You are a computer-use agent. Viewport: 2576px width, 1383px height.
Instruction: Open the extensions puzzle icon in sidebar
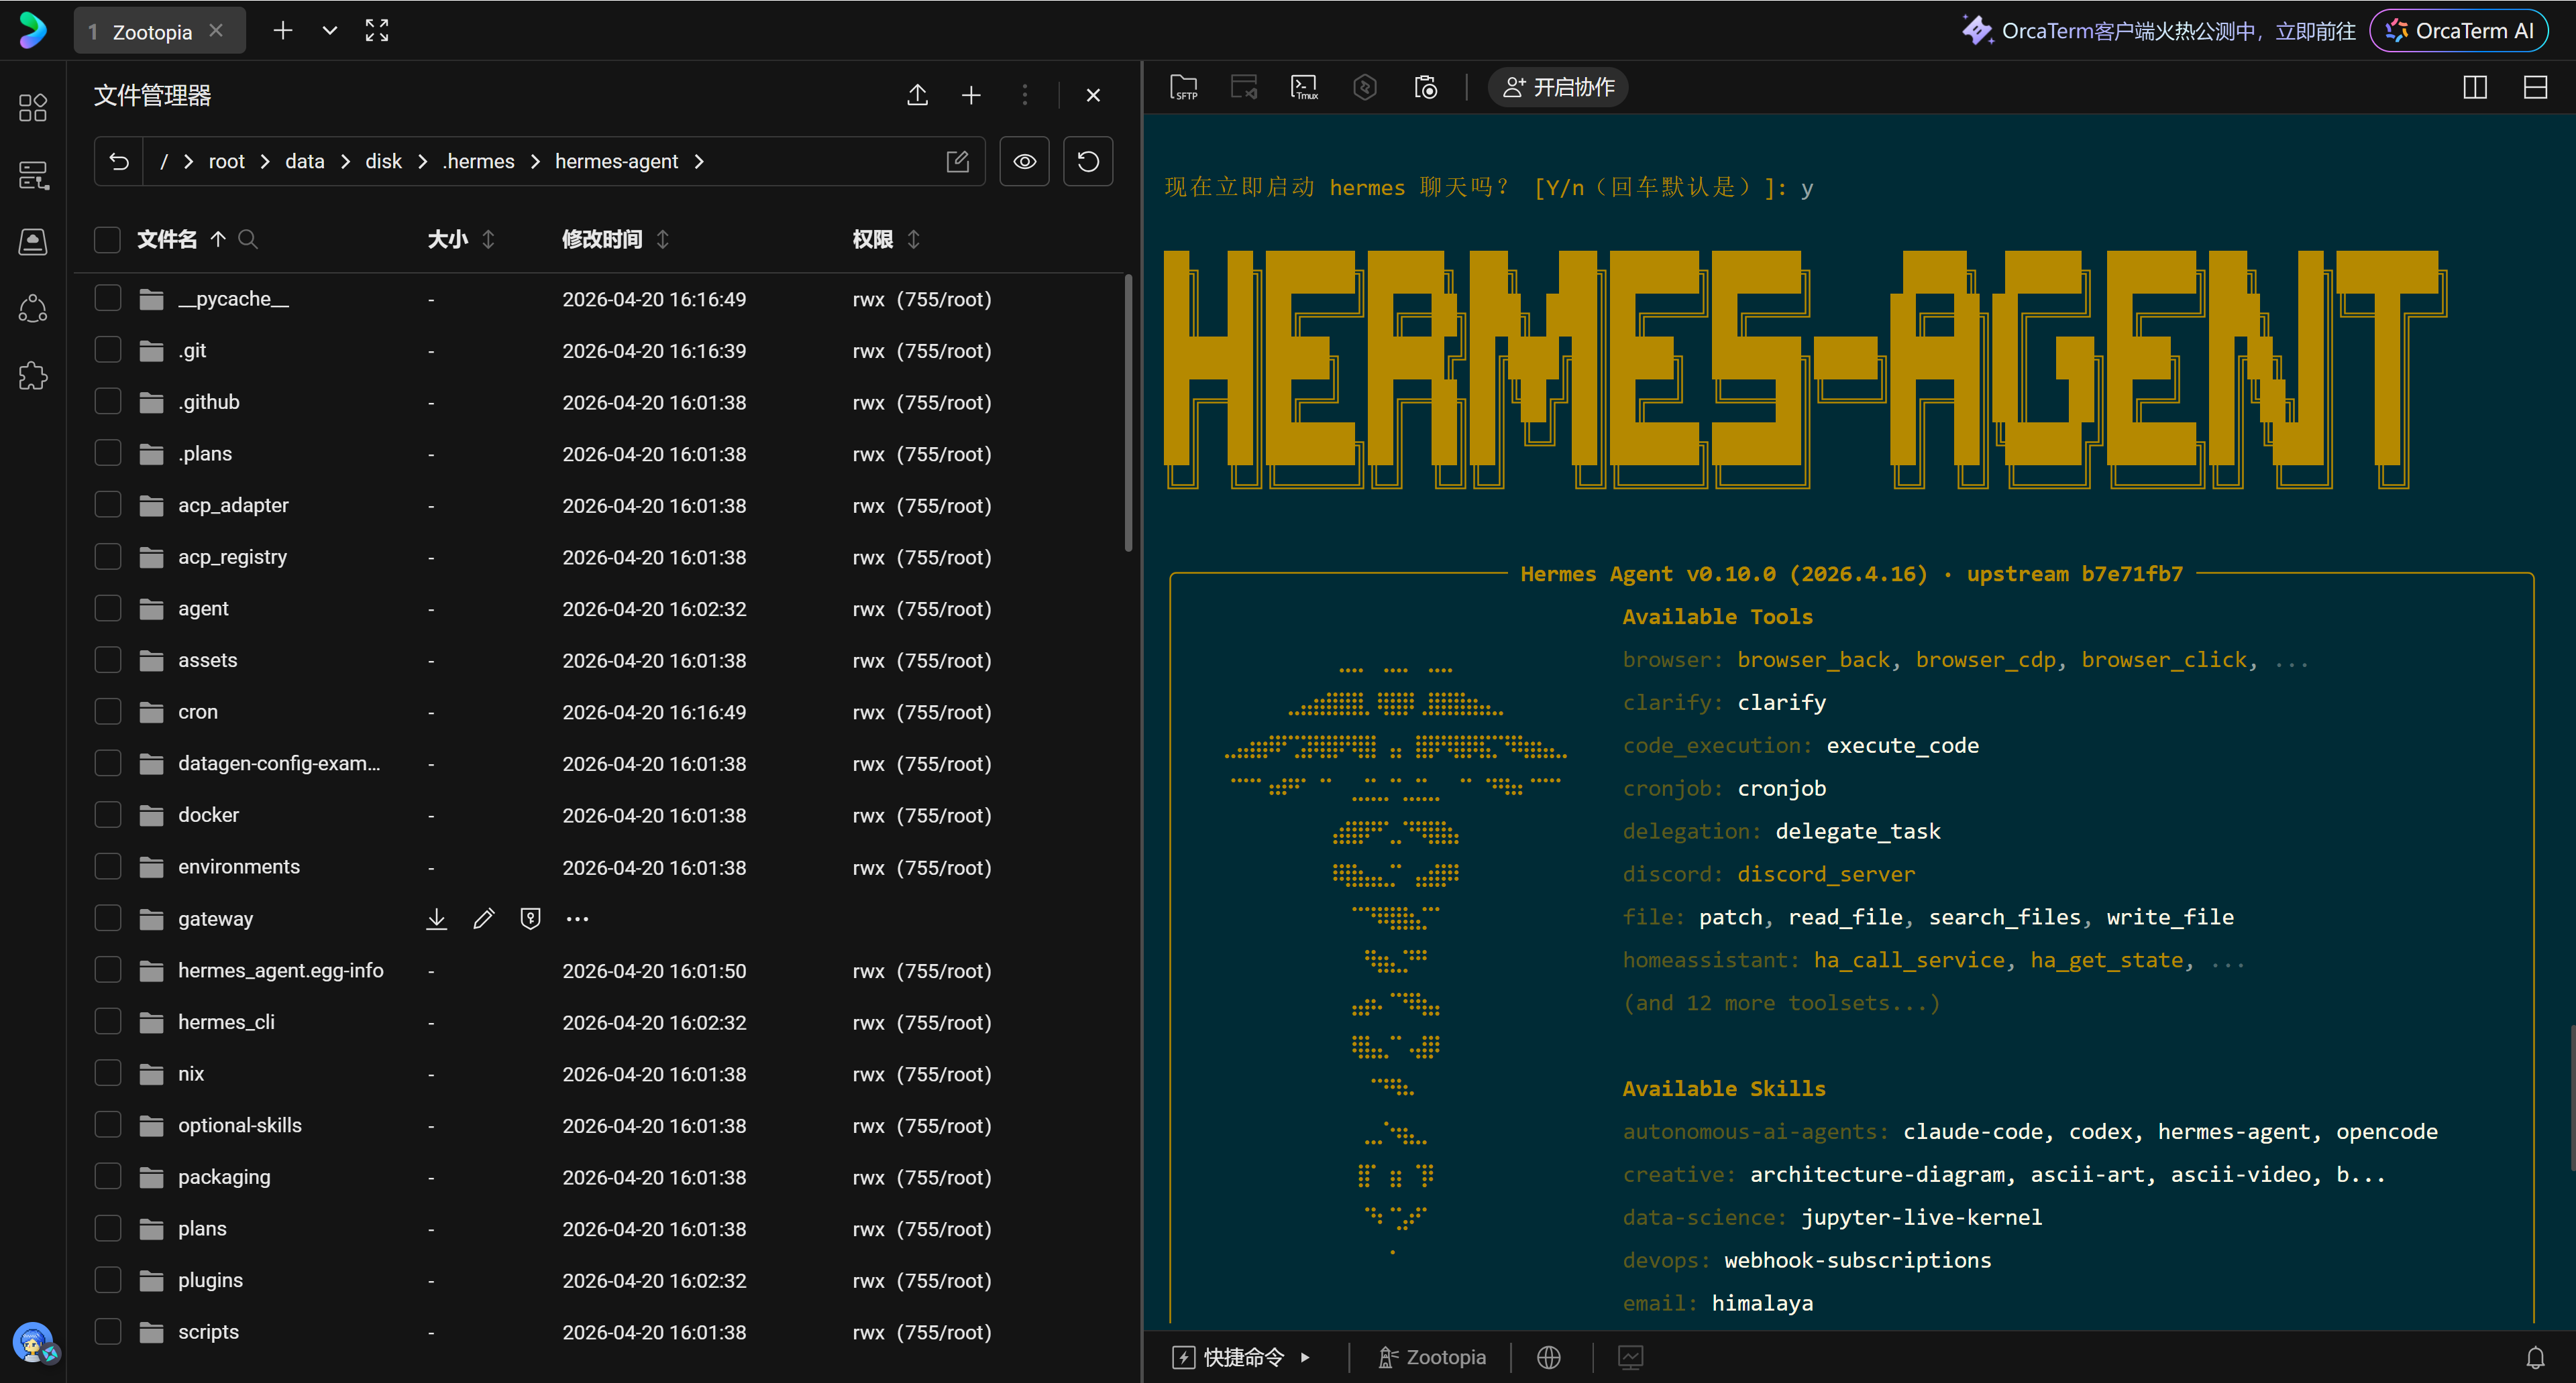pyautogui.click(x=33, y=375)
